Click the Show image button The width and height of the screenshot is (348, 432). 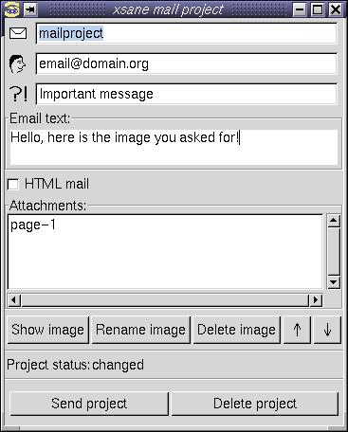[x=48, y=330]
